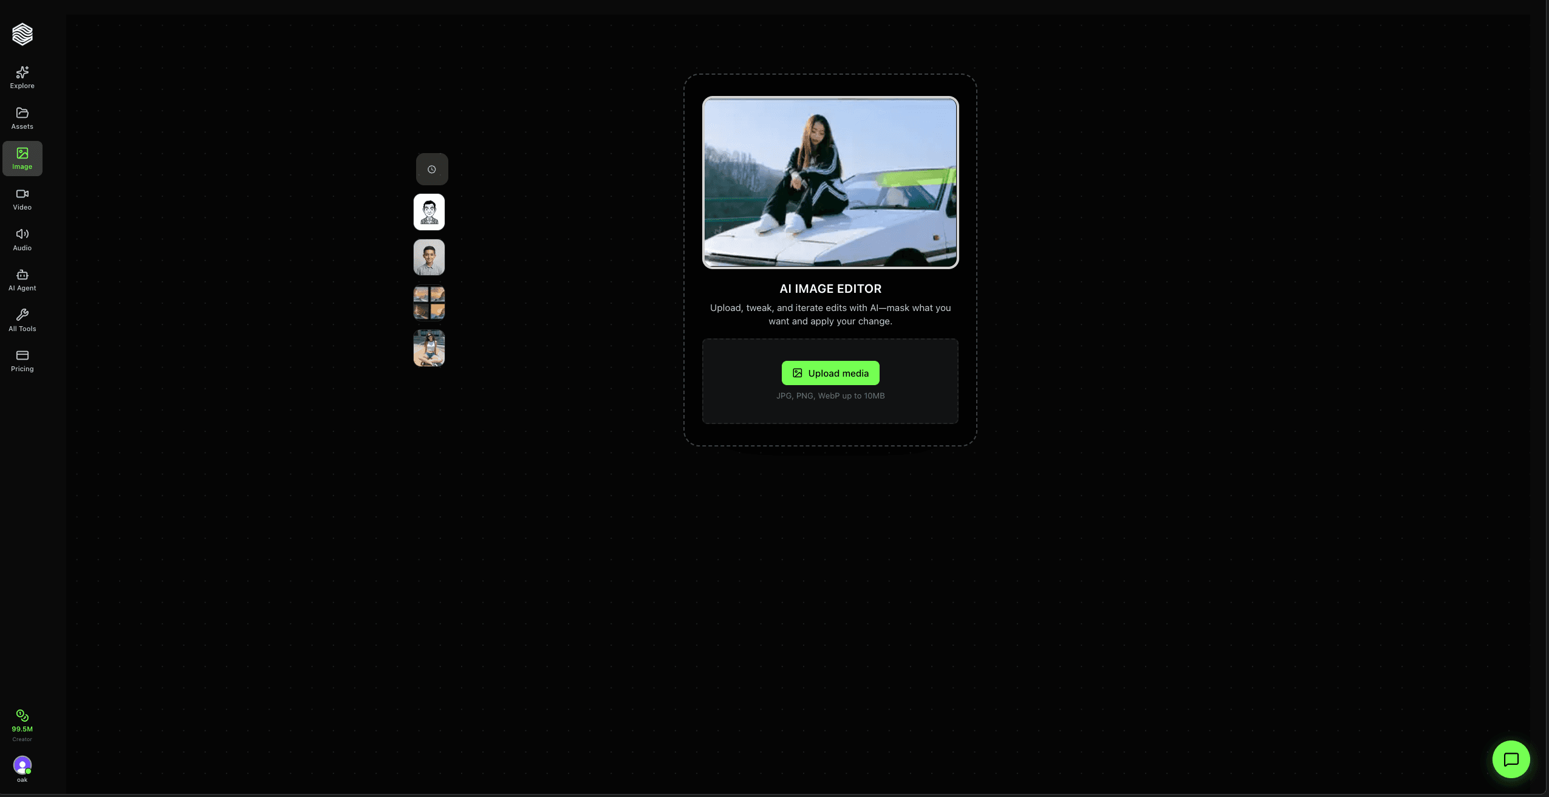Check the 99.5M Creator credits indicator
Viewport: 1549px width, 797px height.
tap(22, 725)
